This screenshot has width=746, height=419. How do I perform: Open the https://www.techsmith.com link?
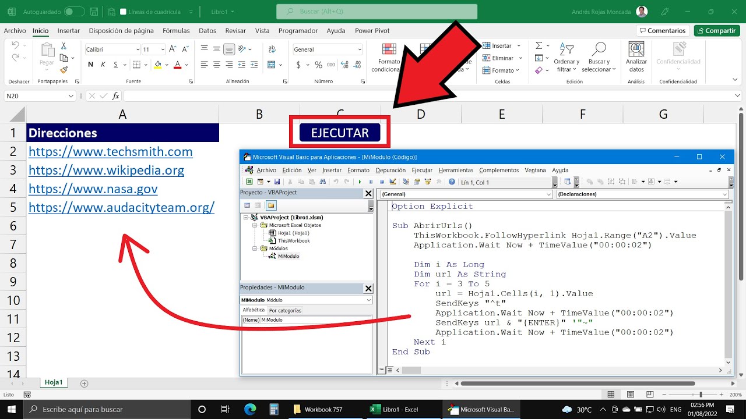[x=111, y=152]
